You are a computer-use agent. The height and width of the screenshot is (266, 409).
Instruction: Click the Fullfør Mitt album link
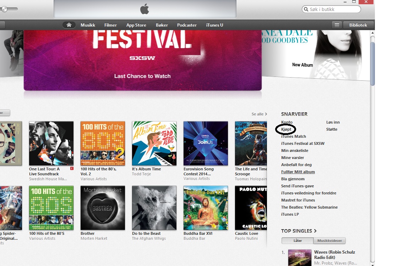pyautogui.click(x=298, y=171)
